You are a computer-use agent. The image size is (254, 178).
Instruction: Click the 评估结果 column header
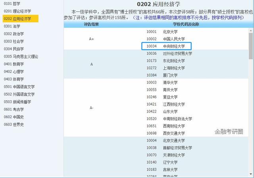91,25
